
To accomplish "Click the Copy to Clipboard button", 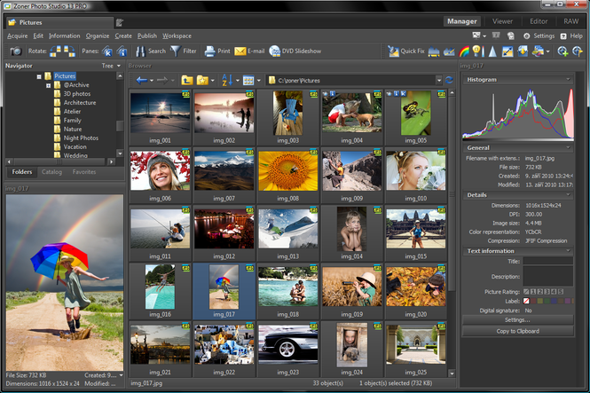I will click(517, 331).
